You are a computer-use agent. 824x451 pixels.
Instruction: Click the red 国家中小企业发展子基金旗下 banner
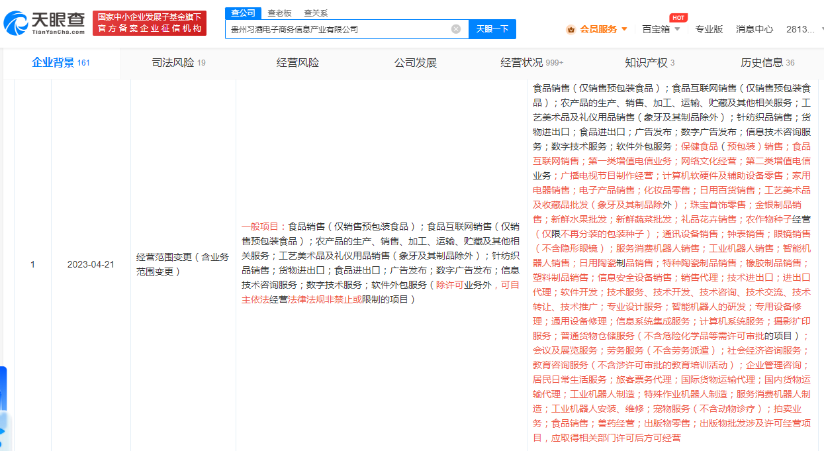[x=150, y=23]
